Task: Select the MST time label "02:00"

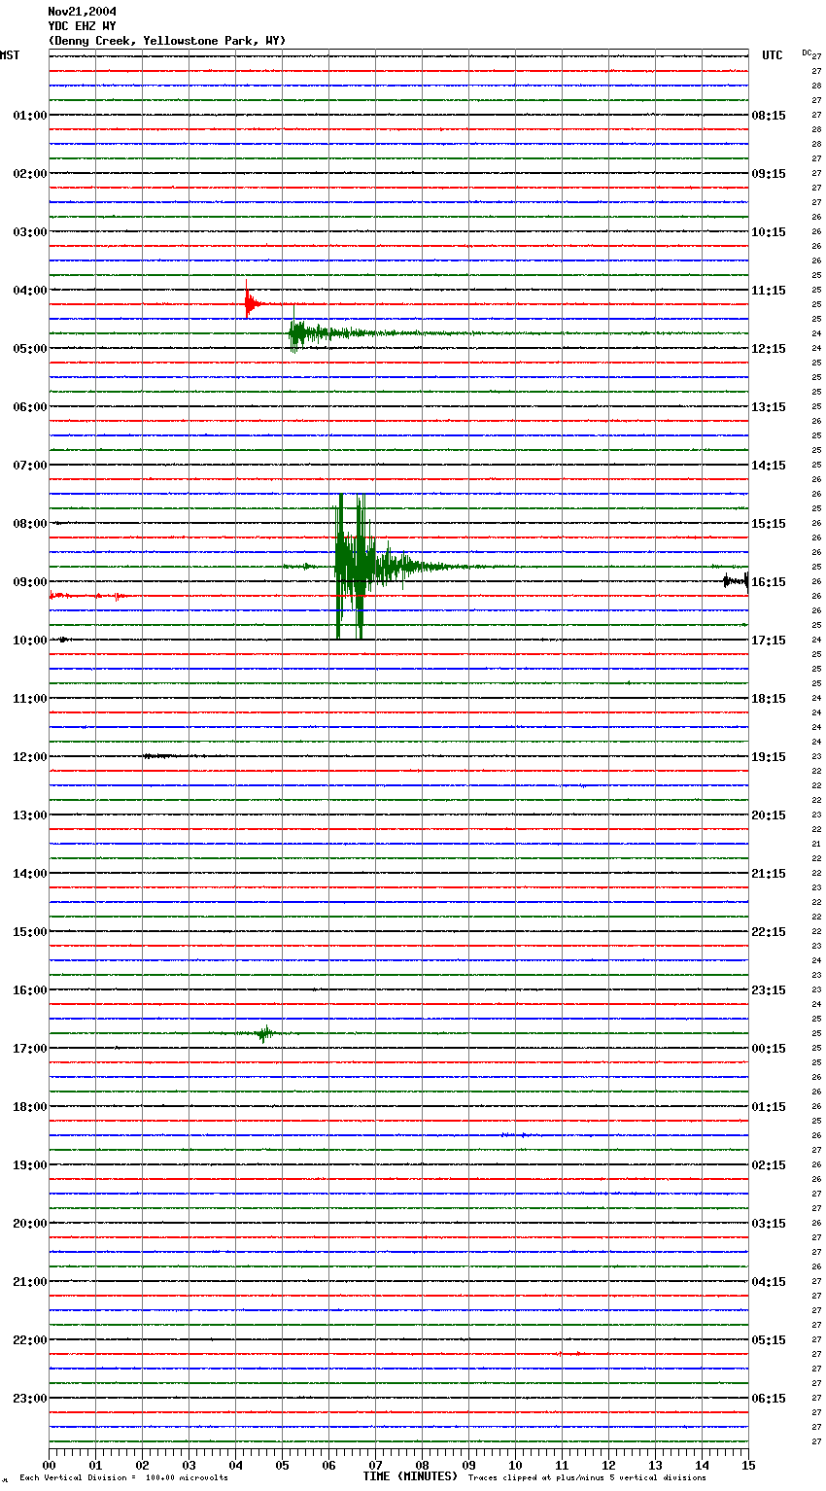Action: pyautogui.click(x=30, y=174)
